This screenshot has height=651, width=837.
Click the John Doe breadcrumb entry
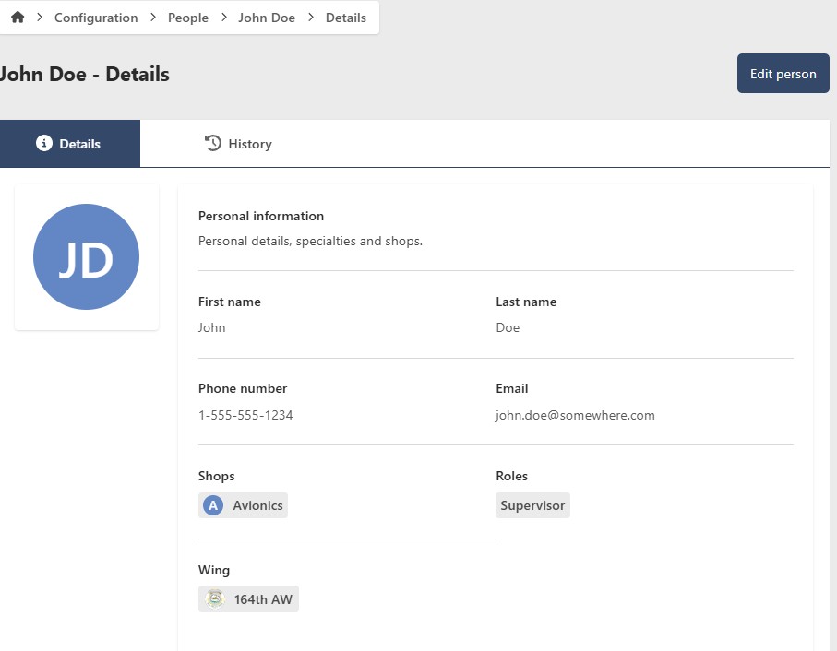[267, 17]
